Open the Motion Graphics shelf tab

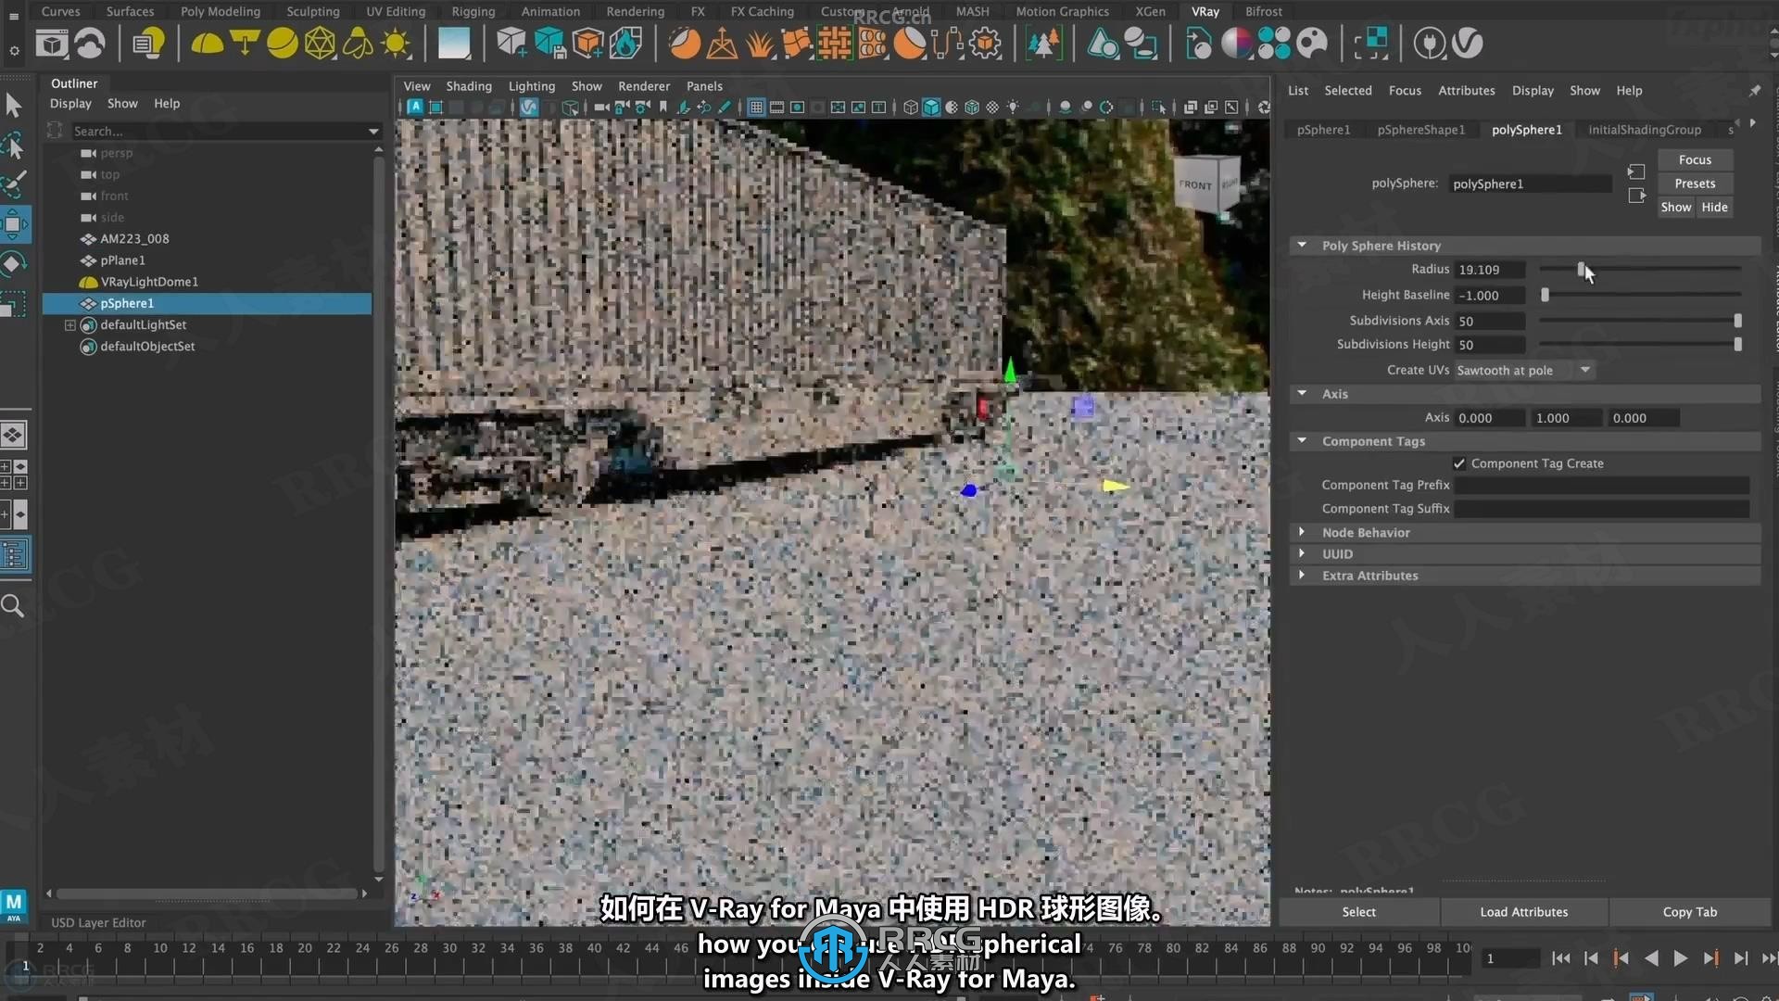pos(1062,11)
